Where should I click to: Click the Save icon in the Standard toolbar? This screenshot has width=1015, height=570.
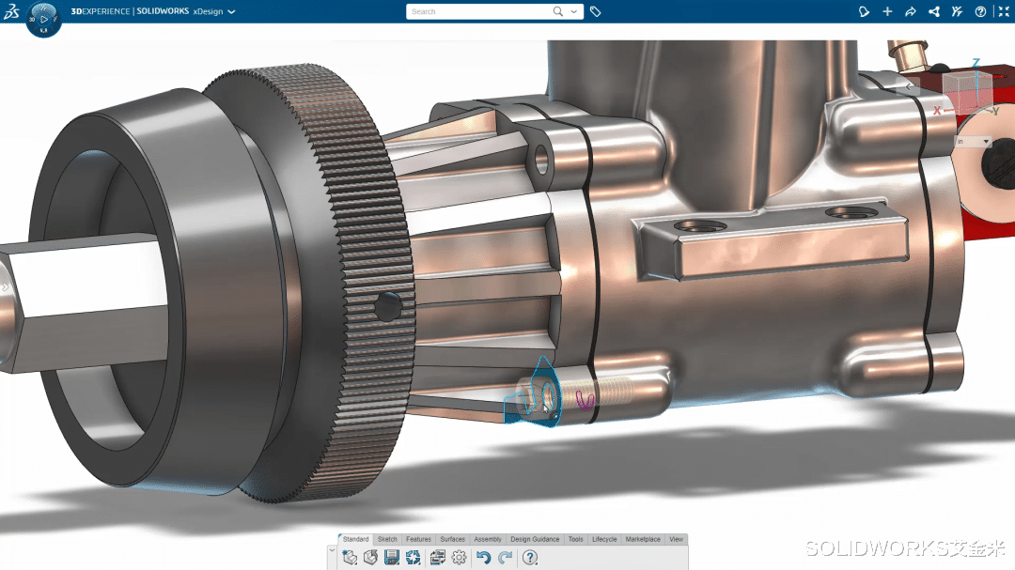pyautogui.click(x=390, y=556)
